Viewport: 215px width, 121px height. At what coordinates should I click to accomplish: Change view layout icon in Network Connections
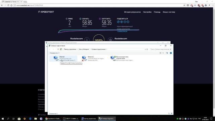click(x=161, y=53)
